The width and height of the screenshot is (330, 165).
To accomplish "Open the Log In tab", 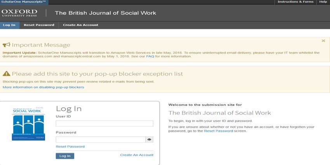I will 9,25.
